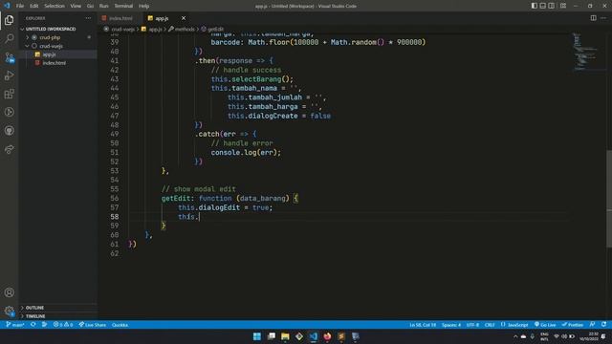
Task: Open the Explorer view in activity bar
Action: (10, 20)
